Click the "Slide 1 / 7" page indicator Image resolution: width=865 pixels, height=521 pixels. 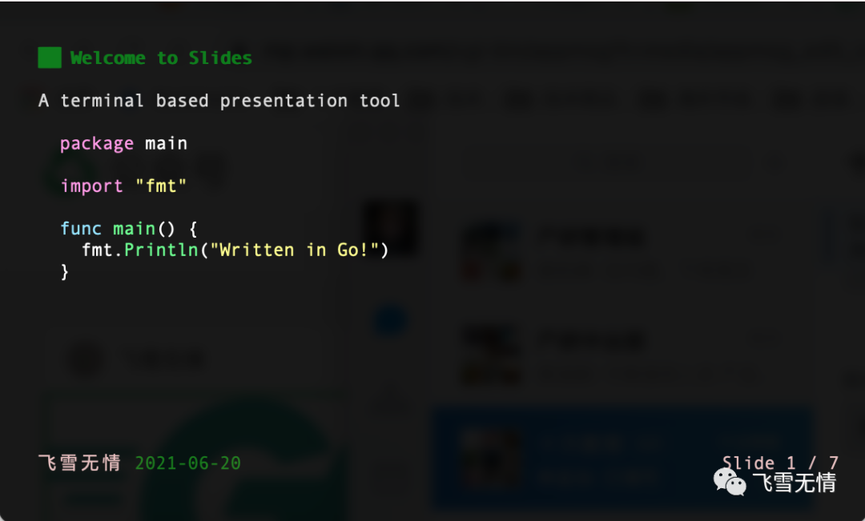click(781, 463)
